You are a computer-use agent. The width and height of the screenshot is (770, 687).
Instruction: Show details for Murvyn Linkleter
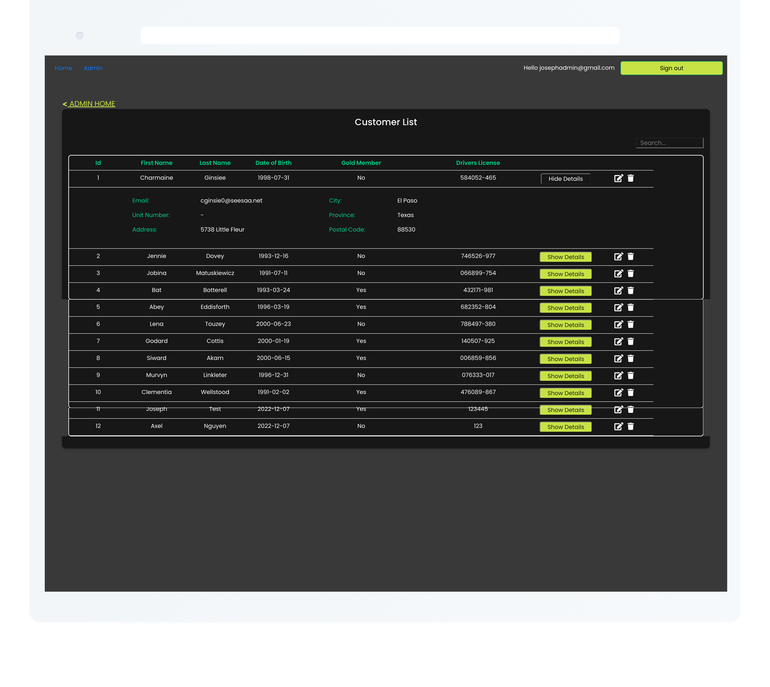click(x=565, y=376)
